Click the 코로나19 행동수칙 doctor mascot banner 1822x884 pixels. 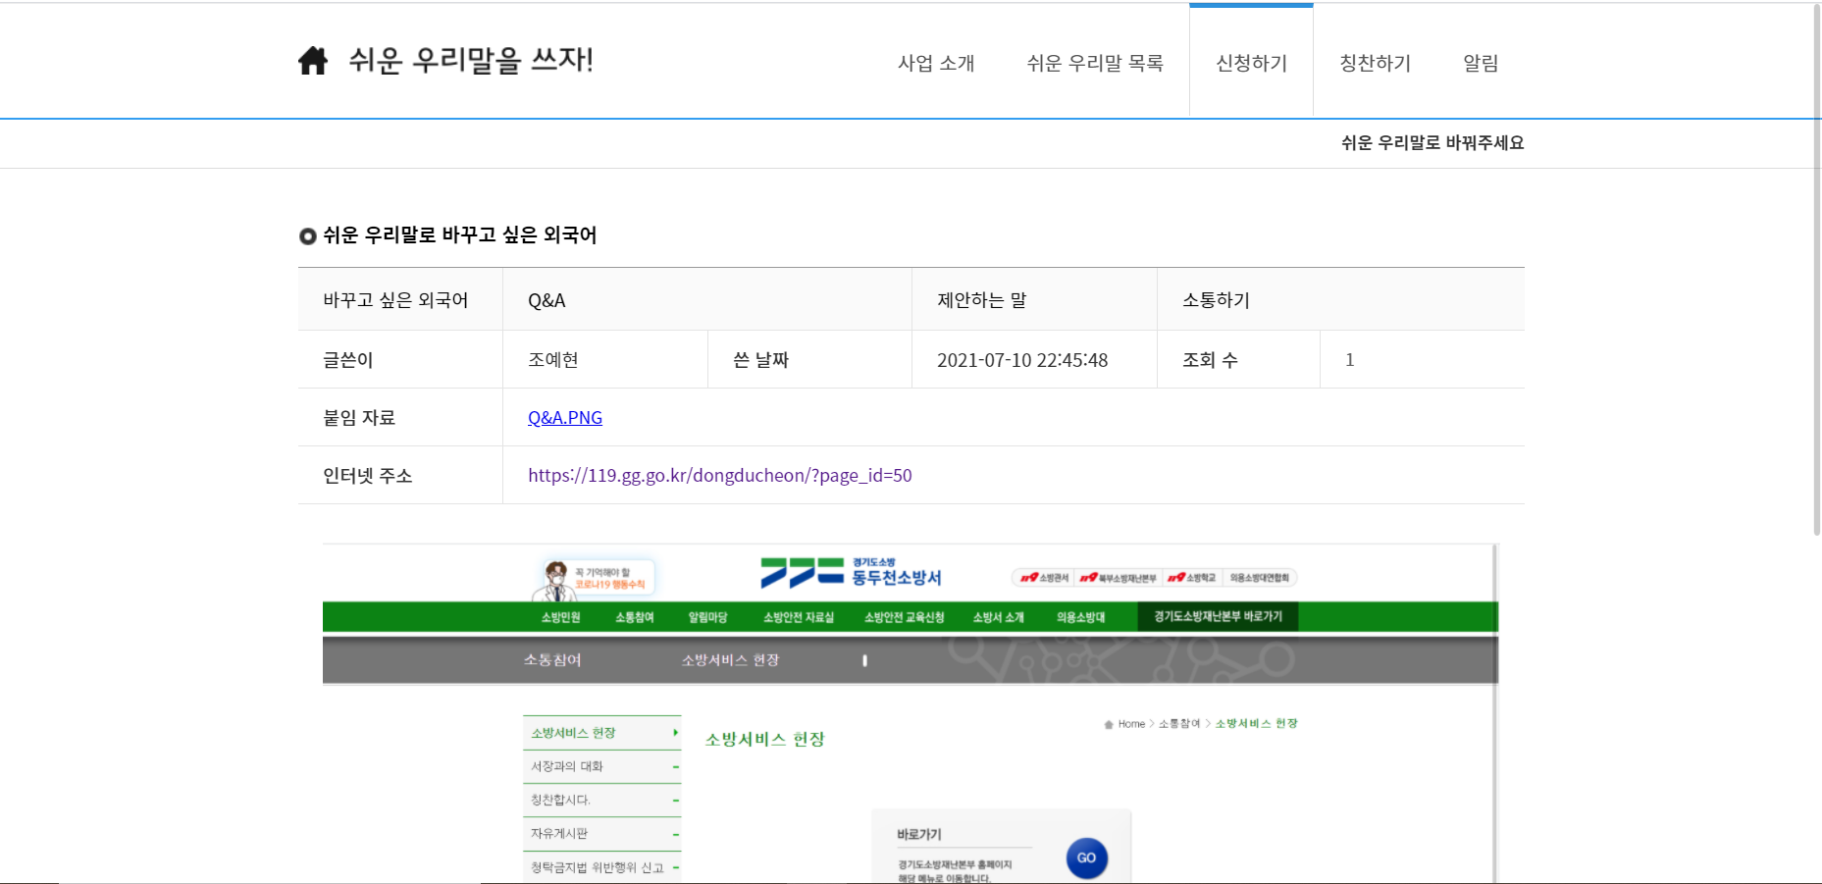click(595, 578)
